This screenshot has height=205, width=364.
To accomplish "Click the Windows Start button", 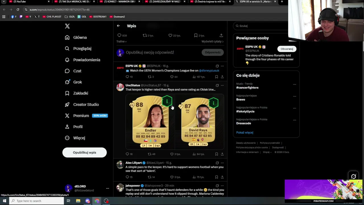I will (x=4, y=201).
